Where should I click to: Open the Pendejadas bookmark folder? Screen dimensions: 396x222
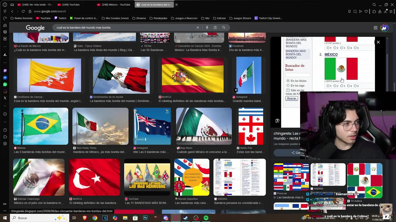pos(158,18)
